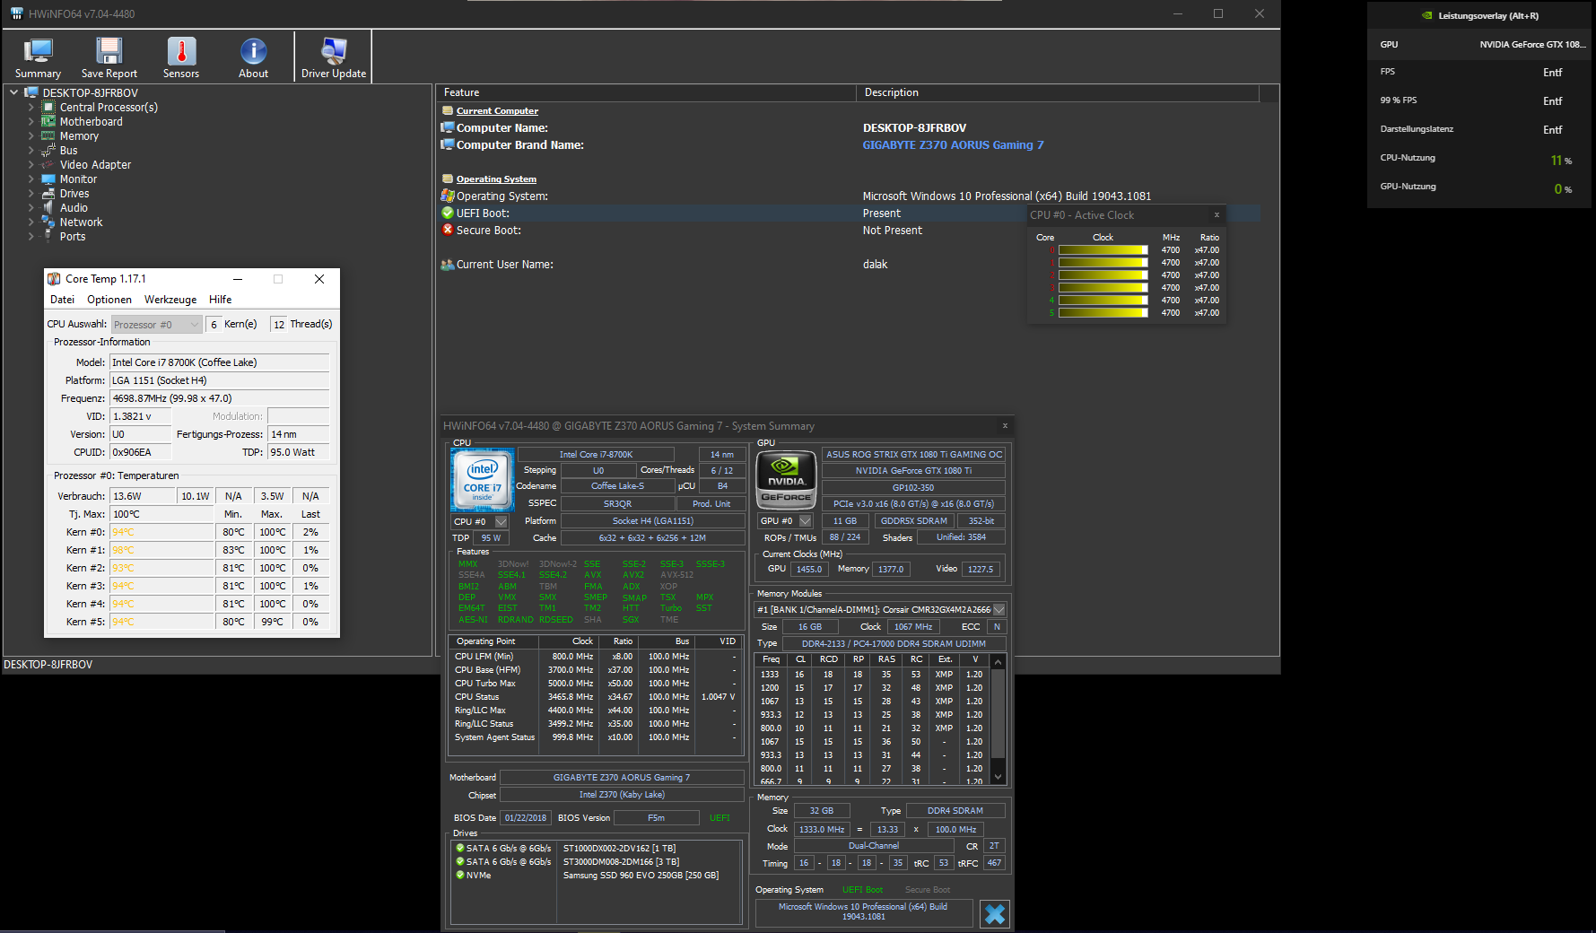
Task: Click the Feature column header
Action: (x=646, y=92)
